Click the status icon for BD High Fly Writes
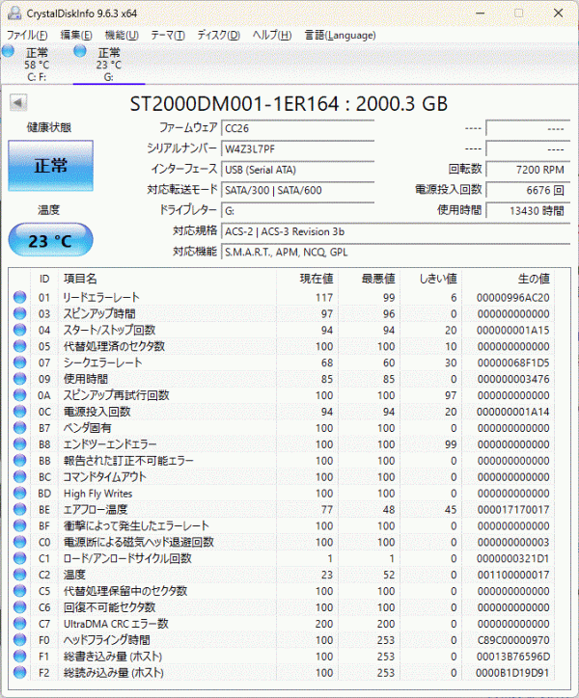The width and height of the screenshot is (579, 698). tap(19, 493)
